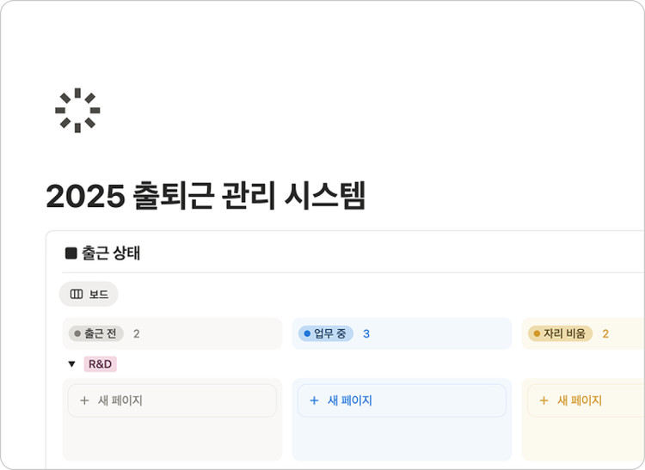The image size is (645, 470).
Task: Collapse the R&D group triangle
Action: point(71,364)
